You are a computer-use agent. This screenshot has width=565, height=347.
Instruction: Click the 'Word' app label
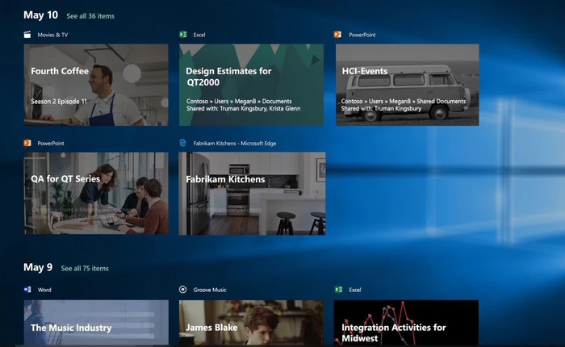pyautogui.click(x=44, y=290)
